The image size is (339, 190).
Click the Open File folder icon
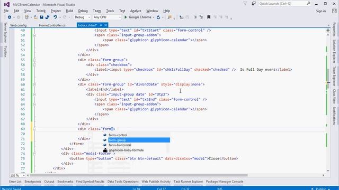(x=35, y=17)
